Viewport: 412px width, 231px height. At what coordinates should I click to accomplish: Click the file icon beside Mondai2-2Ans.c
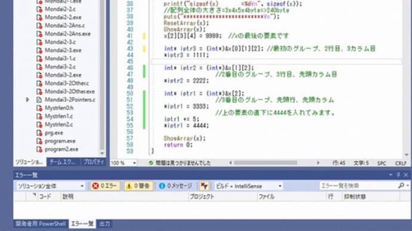point(39,26)
